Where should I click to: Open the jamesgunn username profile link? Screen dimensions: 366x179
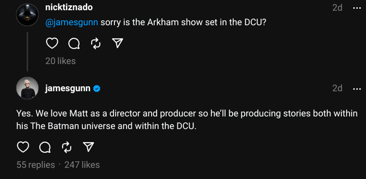[x=68, y=88]
